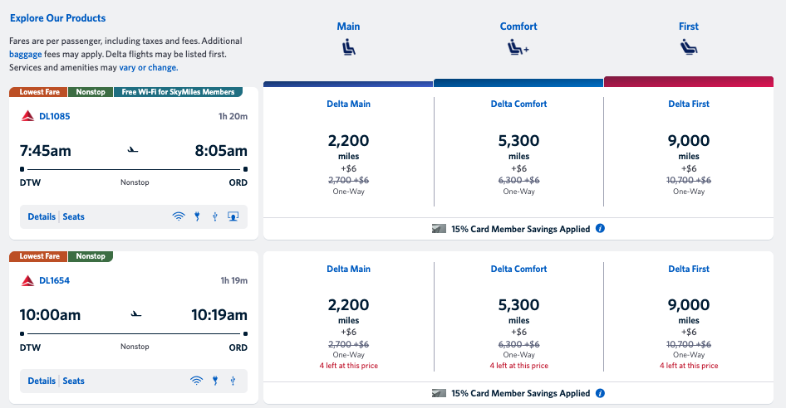Screen dimensions: 786x408
Task: Click the seatback screen icon on DL1085
Action: (x=233, y=216)
